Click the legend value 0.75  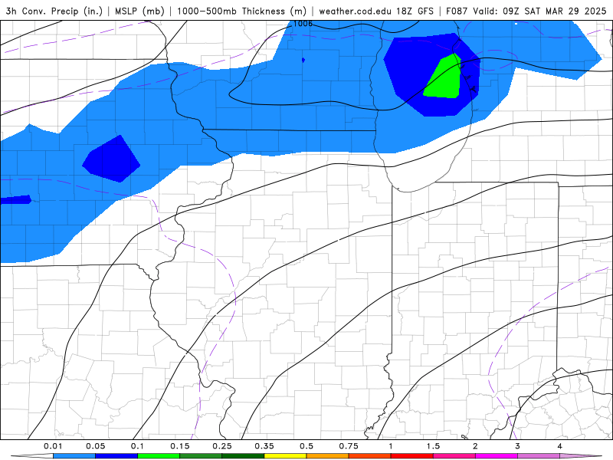349,446
